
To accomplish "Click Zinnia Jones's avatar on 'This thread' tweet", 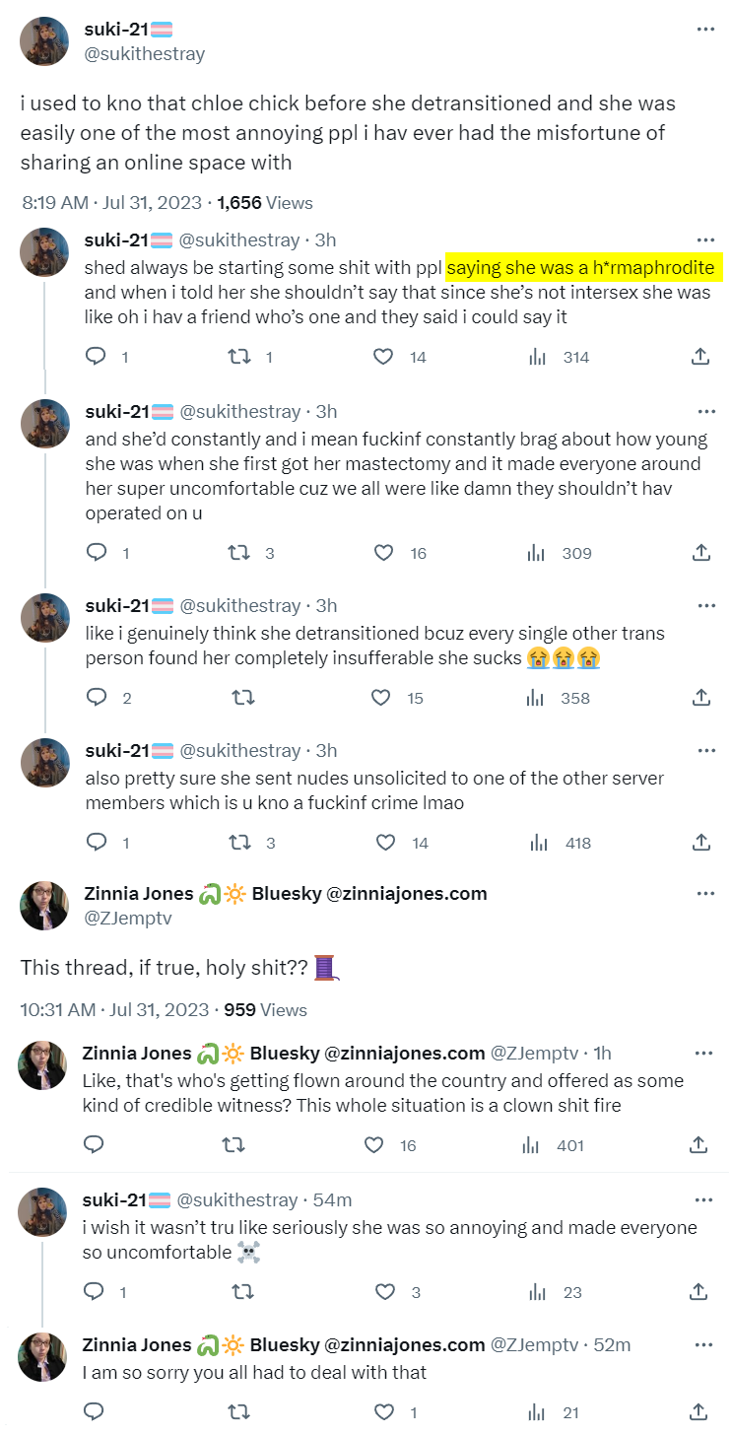I will tap(44, 906).
